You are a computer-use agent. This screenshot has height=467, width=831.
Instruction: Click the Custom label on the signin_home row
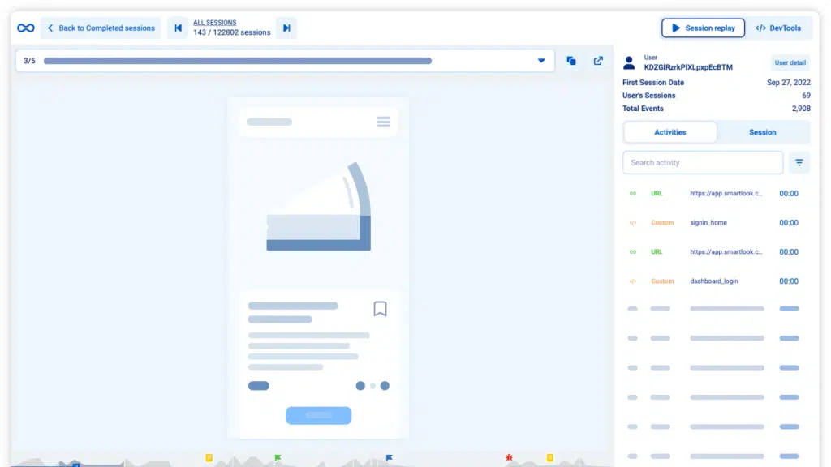pyautogui.click(x=662, y=223)
